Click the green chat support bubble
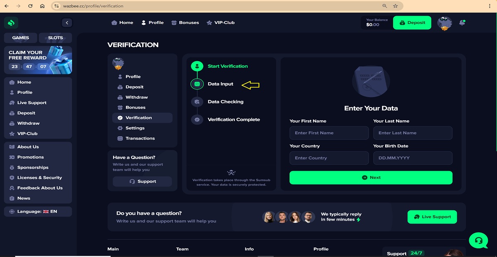 (x=478, y=240)
